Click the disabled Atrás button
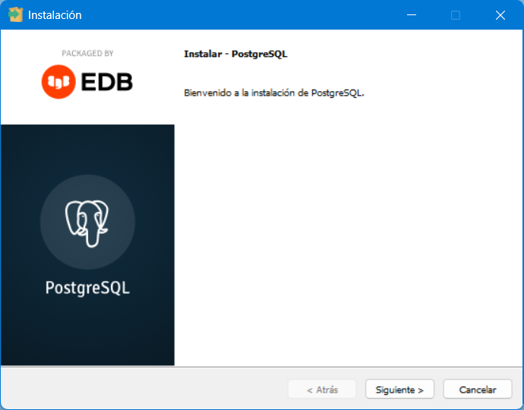524x410 pixels. (x=322, y=389)
